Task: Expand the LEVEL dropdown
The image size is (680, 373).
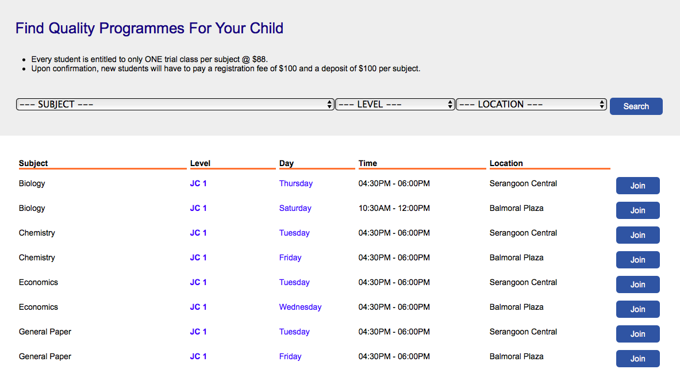Action: click(x=395, y=105)
